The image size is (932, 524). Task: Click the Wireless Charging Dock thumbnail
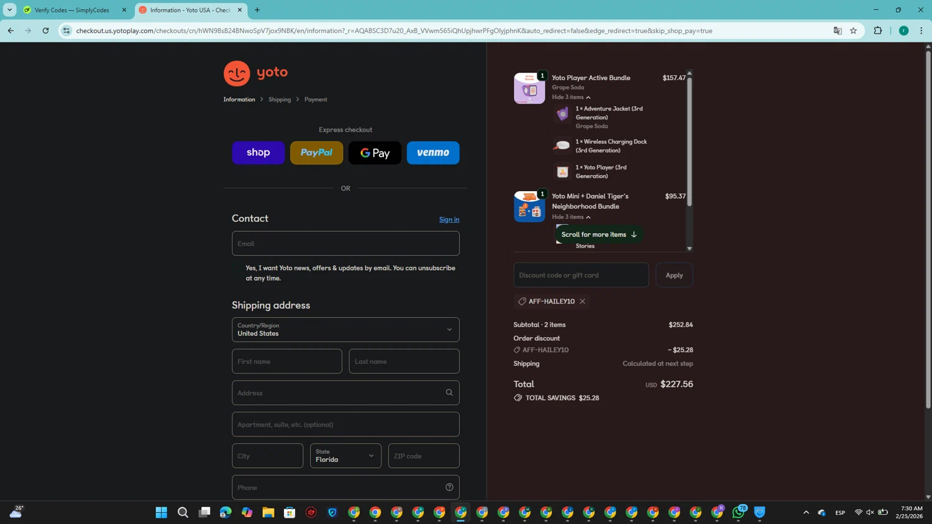click(562, 146)
